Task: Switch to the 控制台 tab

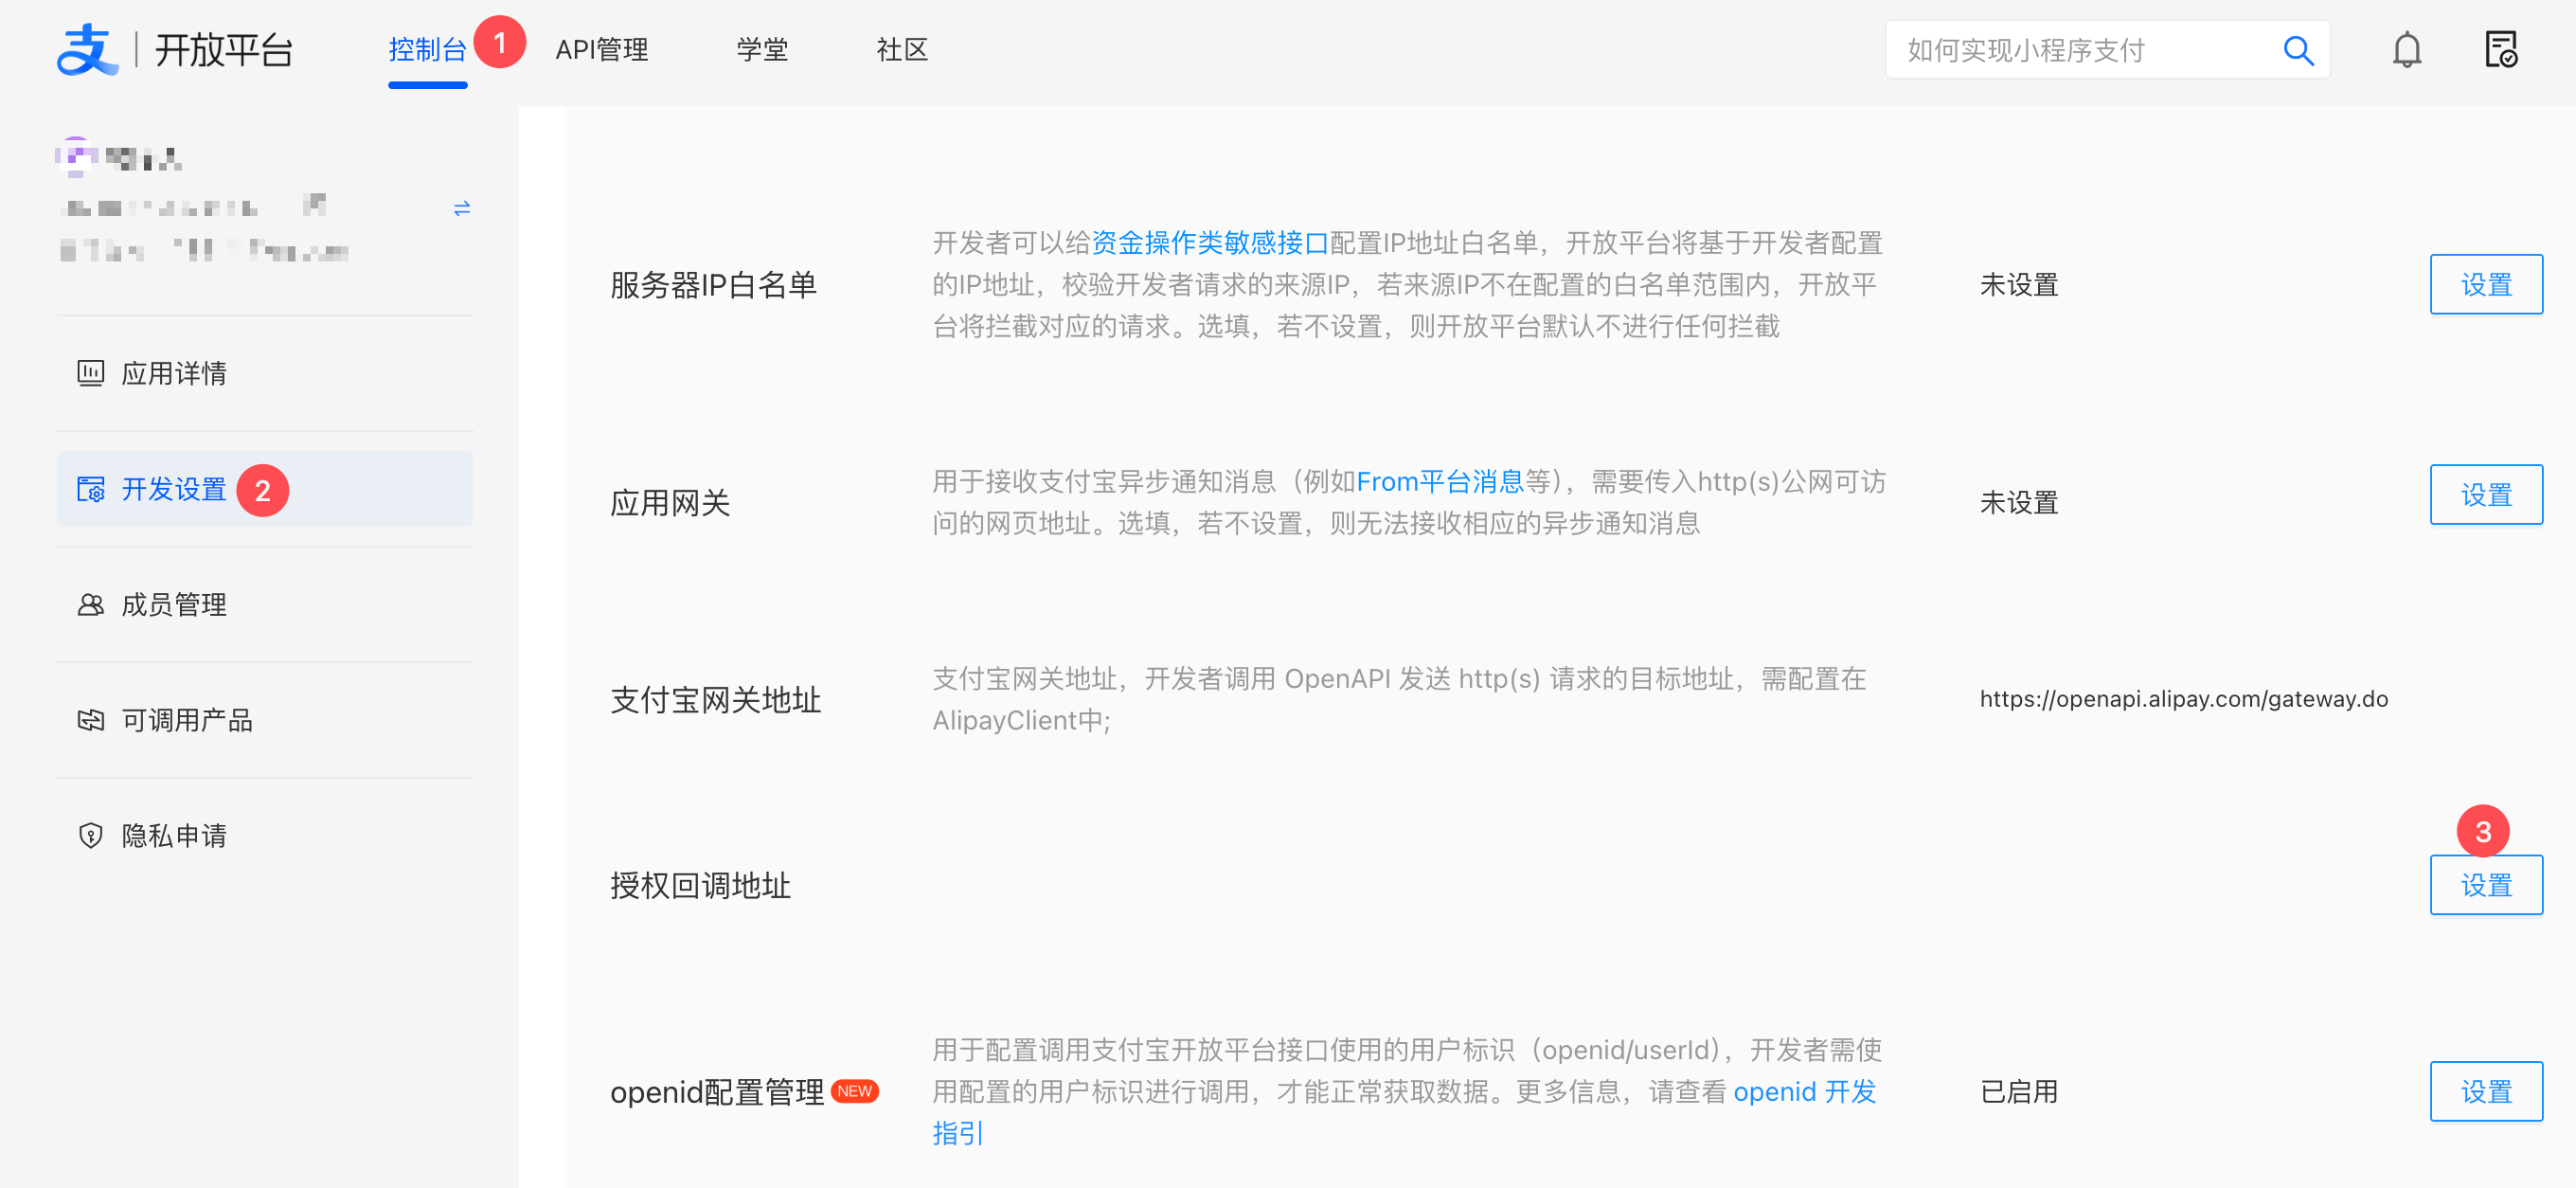Action: click(x=428, y=50)
